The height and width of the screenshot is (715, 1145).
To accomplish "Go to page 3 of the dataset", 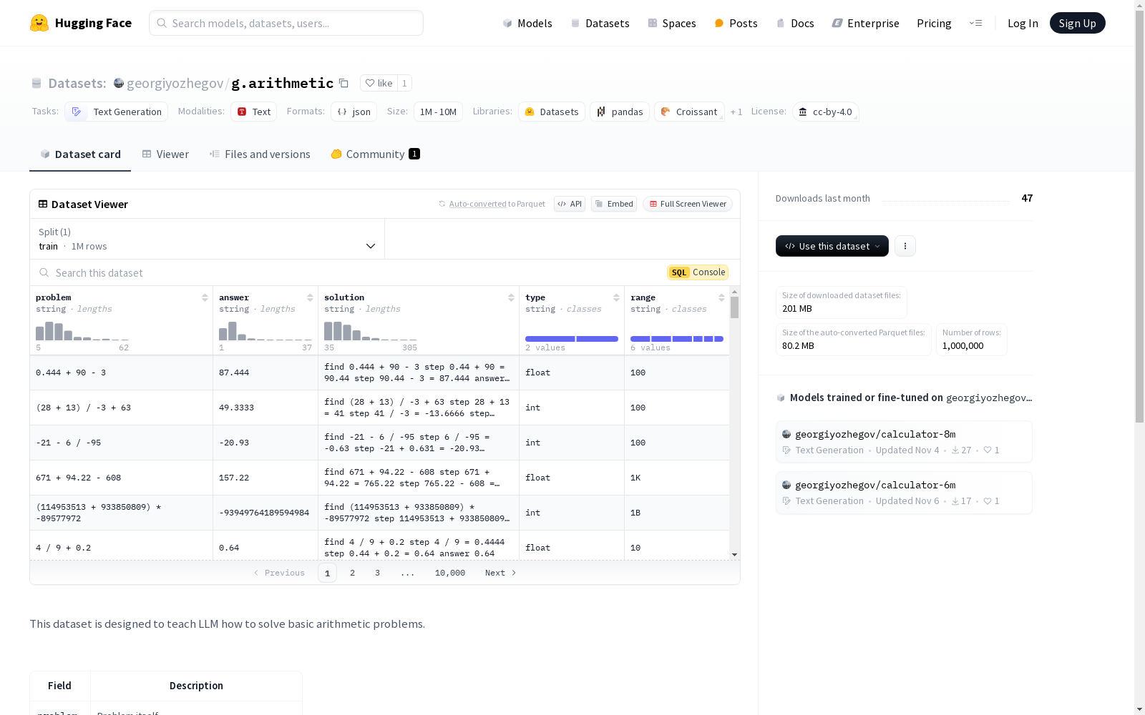I will point(377,573).
